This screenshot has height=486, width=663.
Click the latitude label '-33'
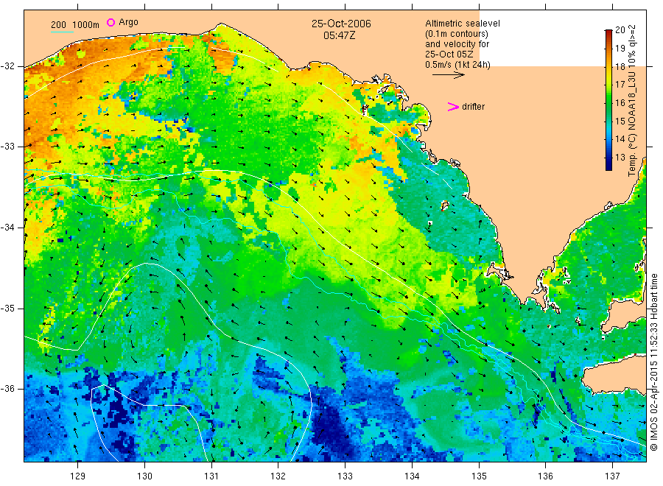click(x=7, y=147)
